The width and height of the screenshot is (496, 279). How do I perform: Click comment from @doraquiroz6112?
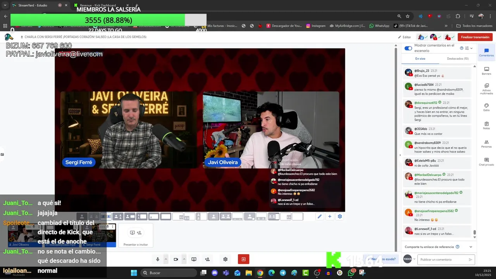(x=437, y=111)
